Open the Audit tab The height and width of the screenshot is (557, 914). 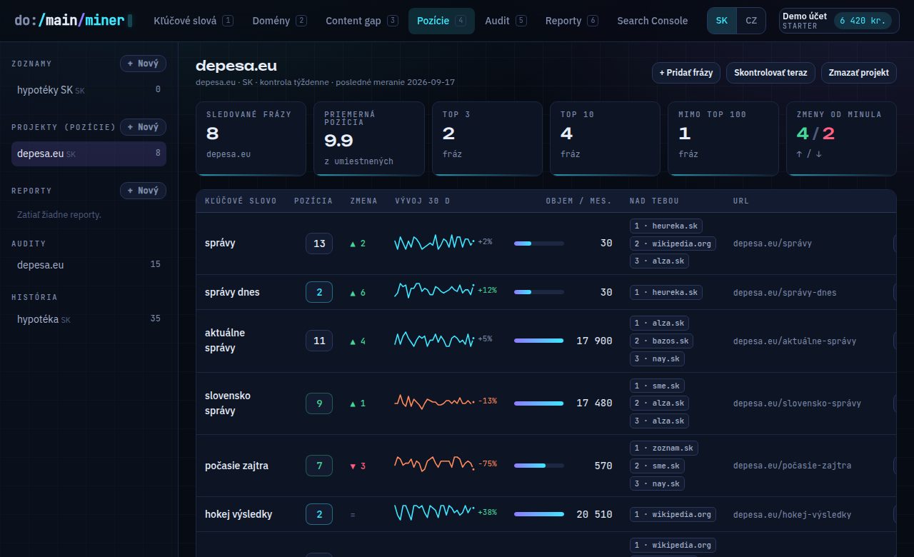click(506, 21)
